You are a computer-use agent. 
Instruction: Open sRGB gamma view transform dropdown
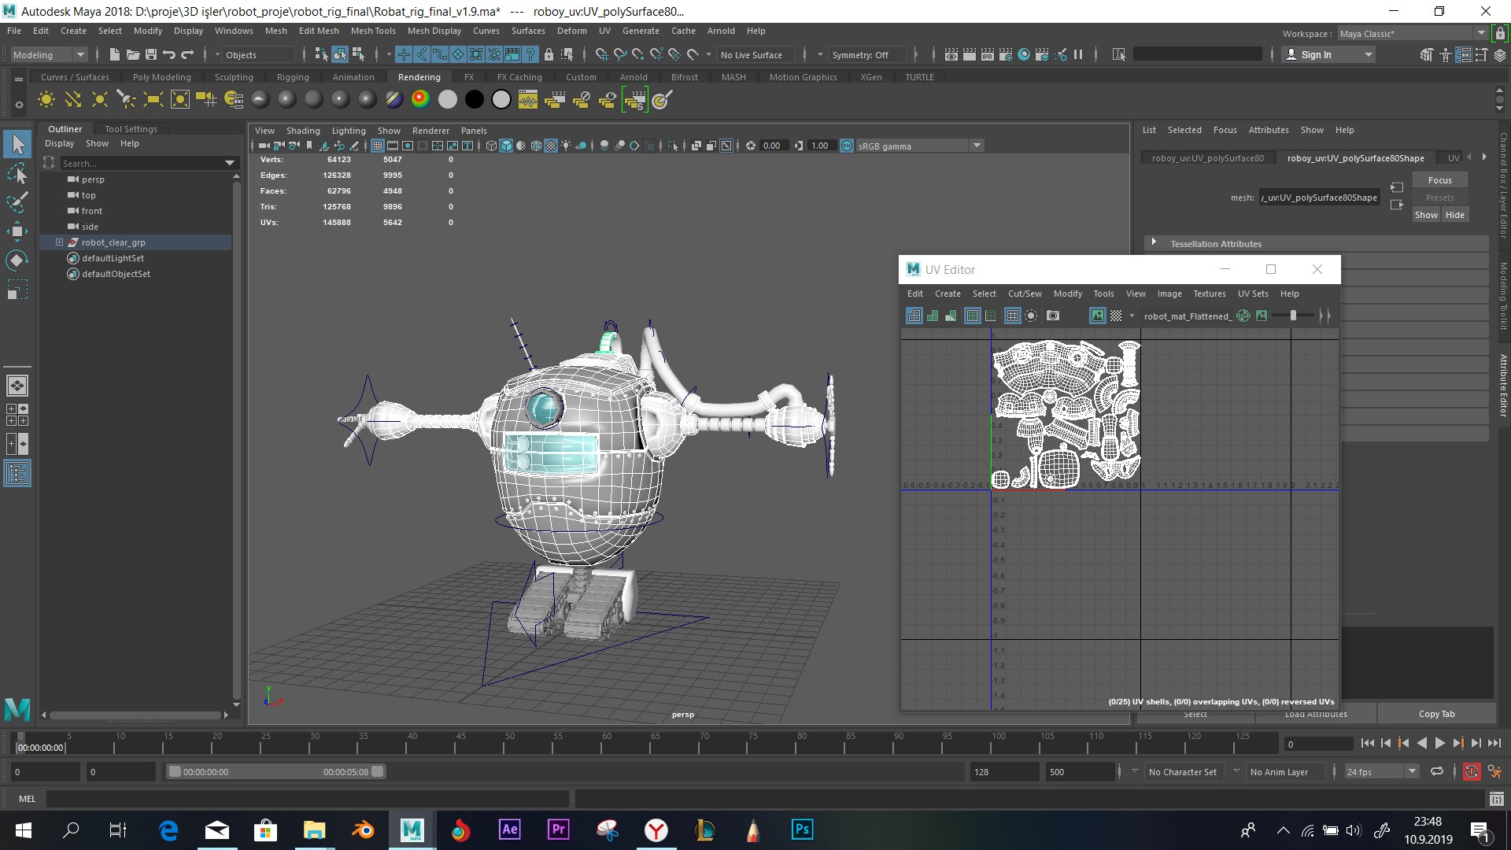919,146
